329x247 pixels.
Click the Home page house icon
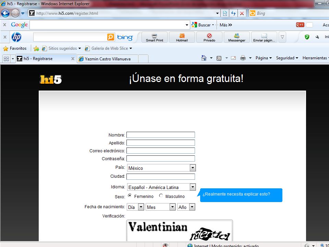[x=204, y=58]
